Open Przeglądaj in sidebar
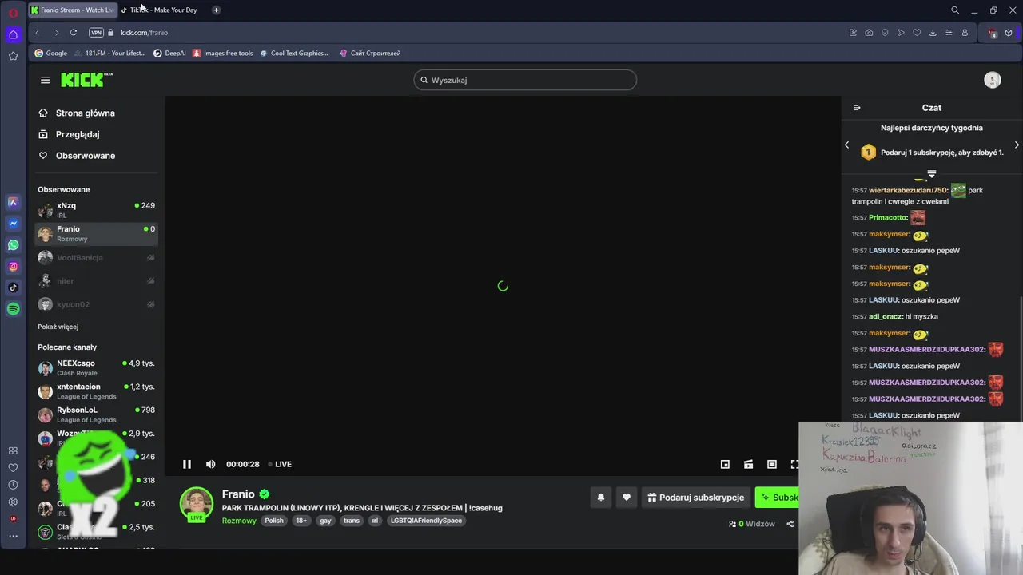This screenshot has height=575, width=1023. click(x=69, y=134)
